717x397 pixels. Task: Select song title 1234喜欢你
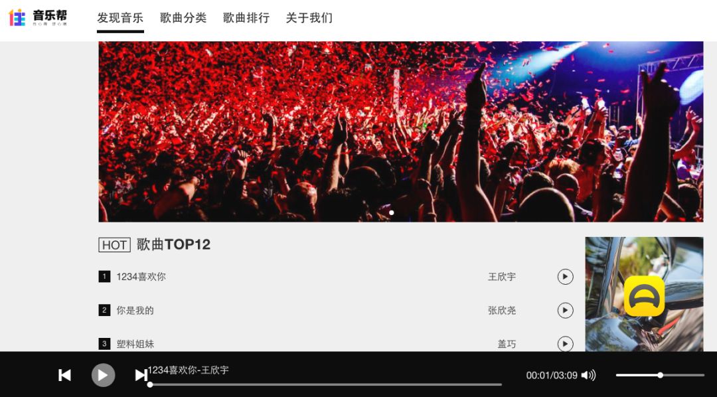coord(141,277)
